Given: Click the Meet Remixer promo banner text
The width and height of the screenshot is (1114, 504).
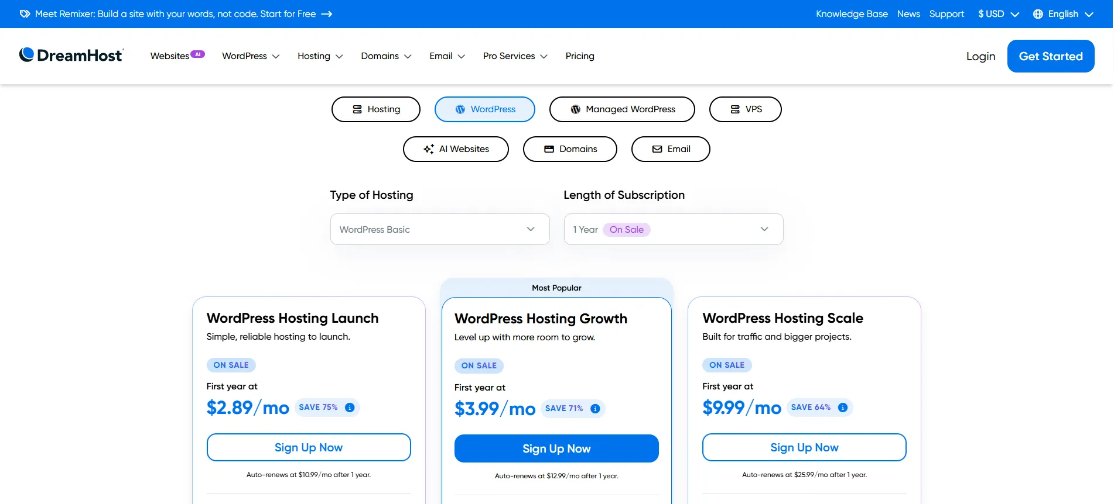Looking at the screenshot, I should coord(175,14).
